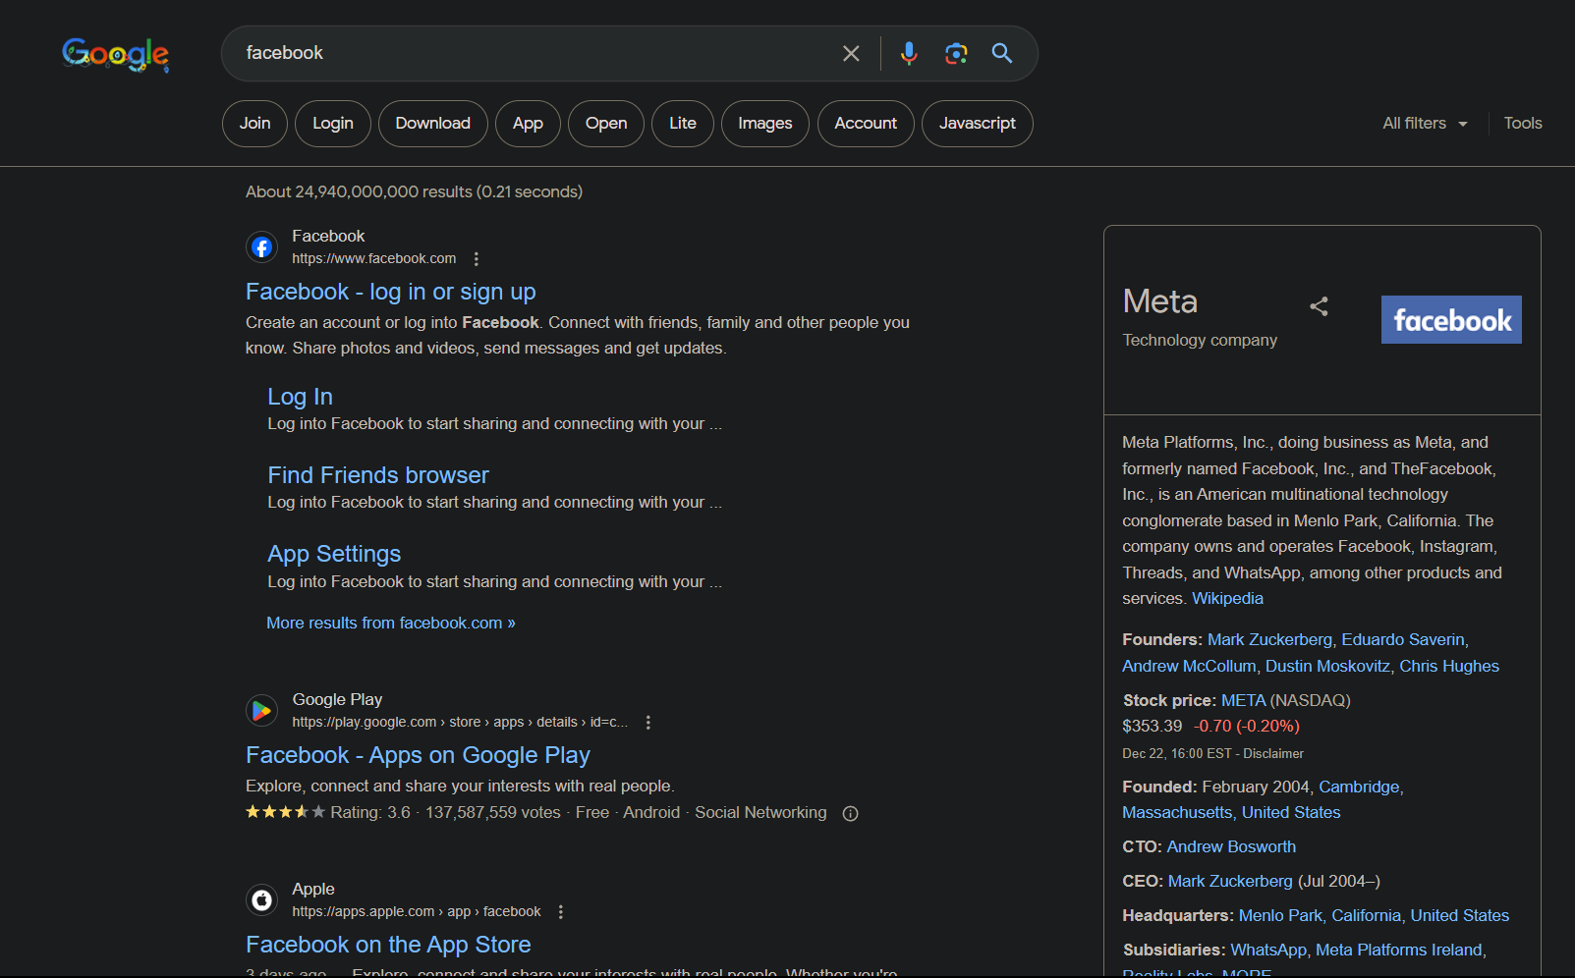Screen dimensions: 1575x978
Task: Click the '137,587,559 votes' text
Action: (x=492, y=812)
